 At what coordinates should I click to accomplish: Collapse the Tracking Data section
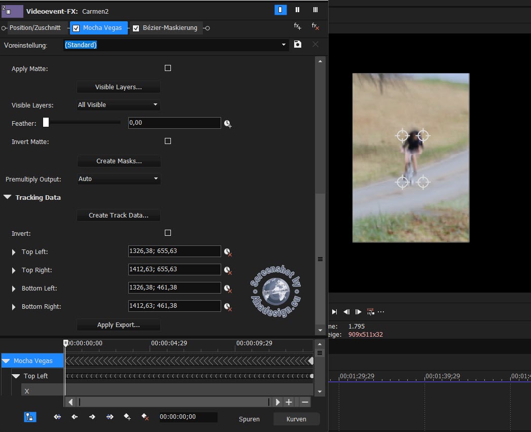tap(8, 197)
